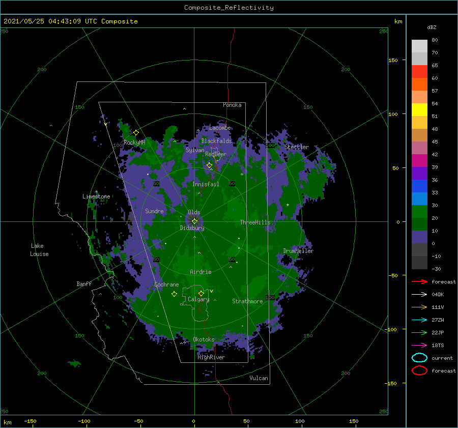Select the orange 111V arrow icon
This screenshot has width=458, height=428.
click(419, 307)
